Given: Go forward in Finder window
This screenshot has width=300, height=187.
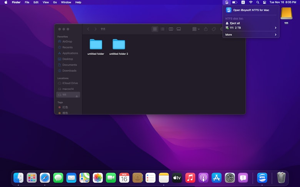Looking at the screenshot, I should coord(95,29).
